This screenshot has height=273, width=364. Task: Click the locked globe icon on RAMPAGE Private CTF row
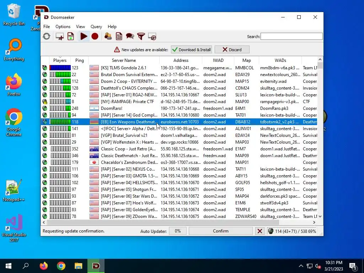tap(45, 102)
